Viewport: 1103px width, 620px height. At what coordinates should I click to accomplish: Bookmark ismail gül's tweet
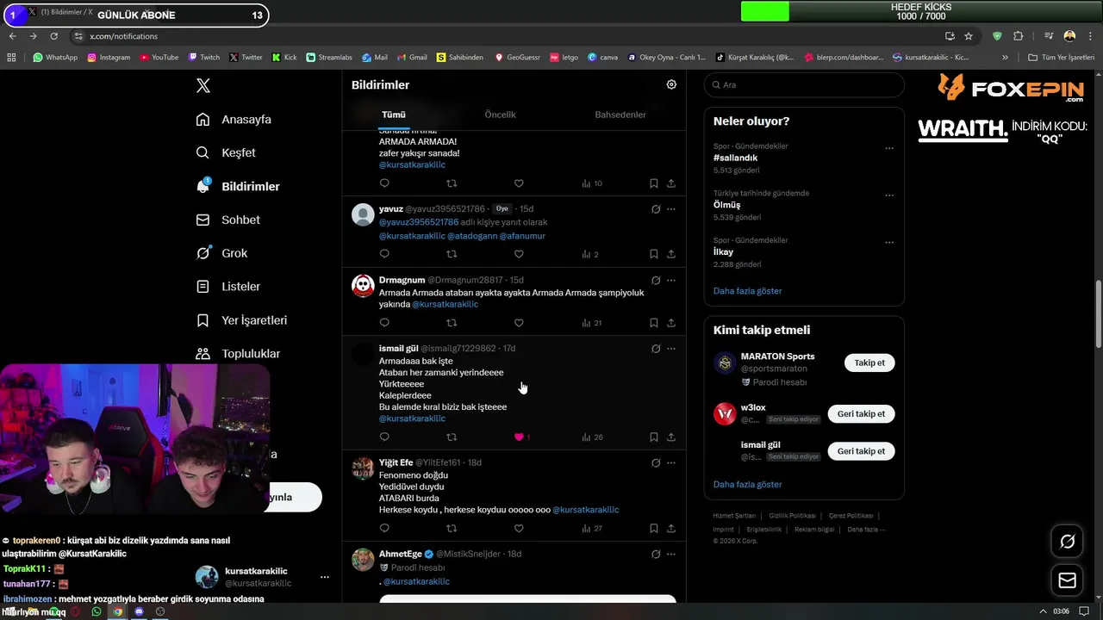coord(653,437)
